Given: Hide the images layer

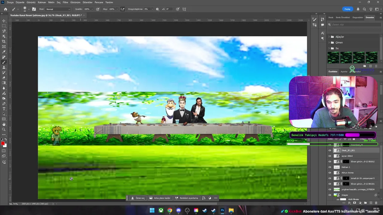Looking at the screenshot, I should (x=330, y=195).
